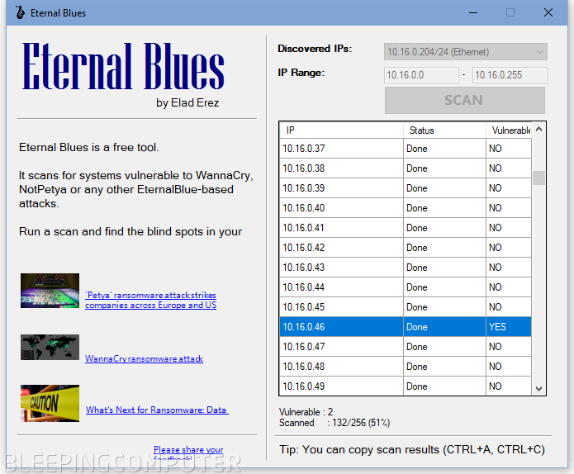Close the Eternal Blues window
The height and width of the screenshot is (474, 574).
(x=548, y=13)
